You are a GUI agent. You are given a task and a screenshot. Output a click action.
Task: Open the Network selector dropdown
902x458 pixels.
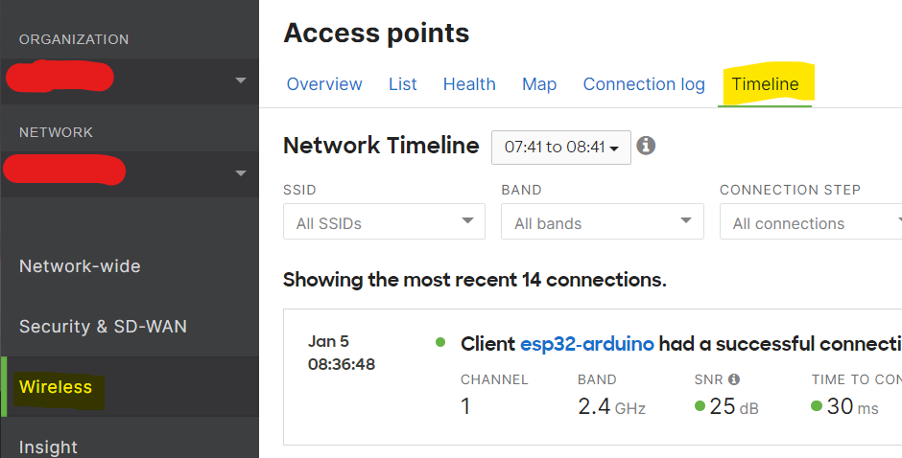(241, 173)
